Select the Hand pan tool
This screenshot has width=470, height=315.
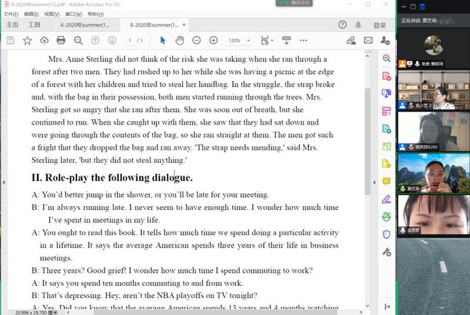tap(180, 41)
